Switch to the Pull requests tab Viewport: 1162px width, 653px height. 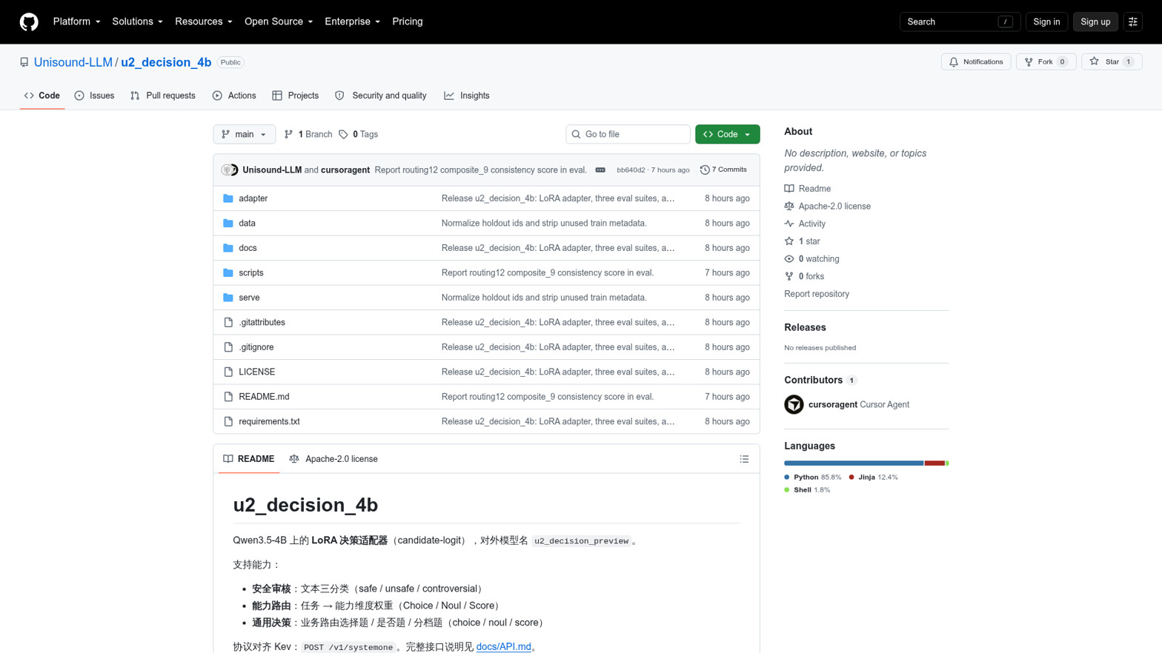163,96
